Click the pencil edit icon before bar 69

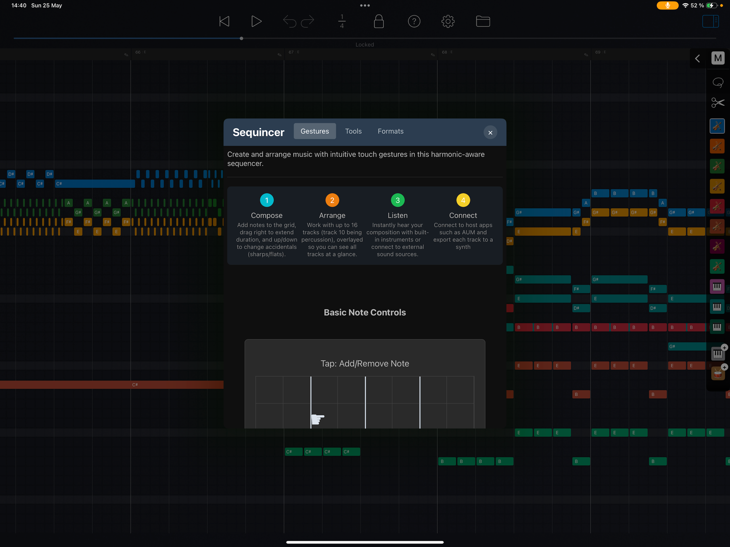tap(586, 55)
